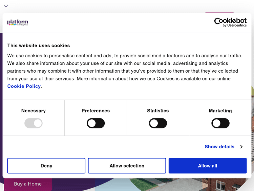Click the "This website uses cookies" heading
The image size is (254, 191).
coord(39,45)
